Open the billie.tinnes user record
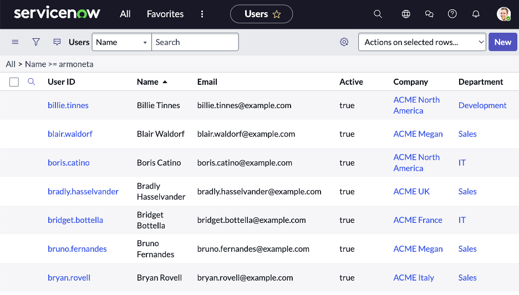 coord(68,105)
